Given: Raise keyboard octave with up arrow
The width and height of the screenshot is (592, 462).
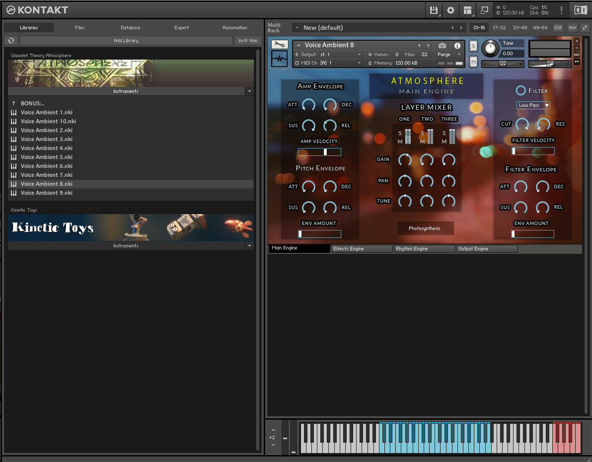Looking at the screenshot, I should coord(273,430).
